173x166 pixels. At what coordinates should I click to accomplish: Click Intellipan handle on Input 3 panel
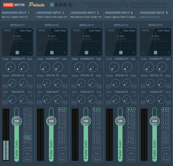(x=86, y=52)
